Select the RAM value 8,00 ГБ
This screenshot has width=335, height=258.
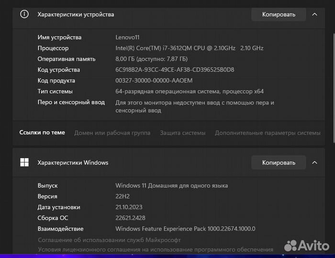[152, 59]
